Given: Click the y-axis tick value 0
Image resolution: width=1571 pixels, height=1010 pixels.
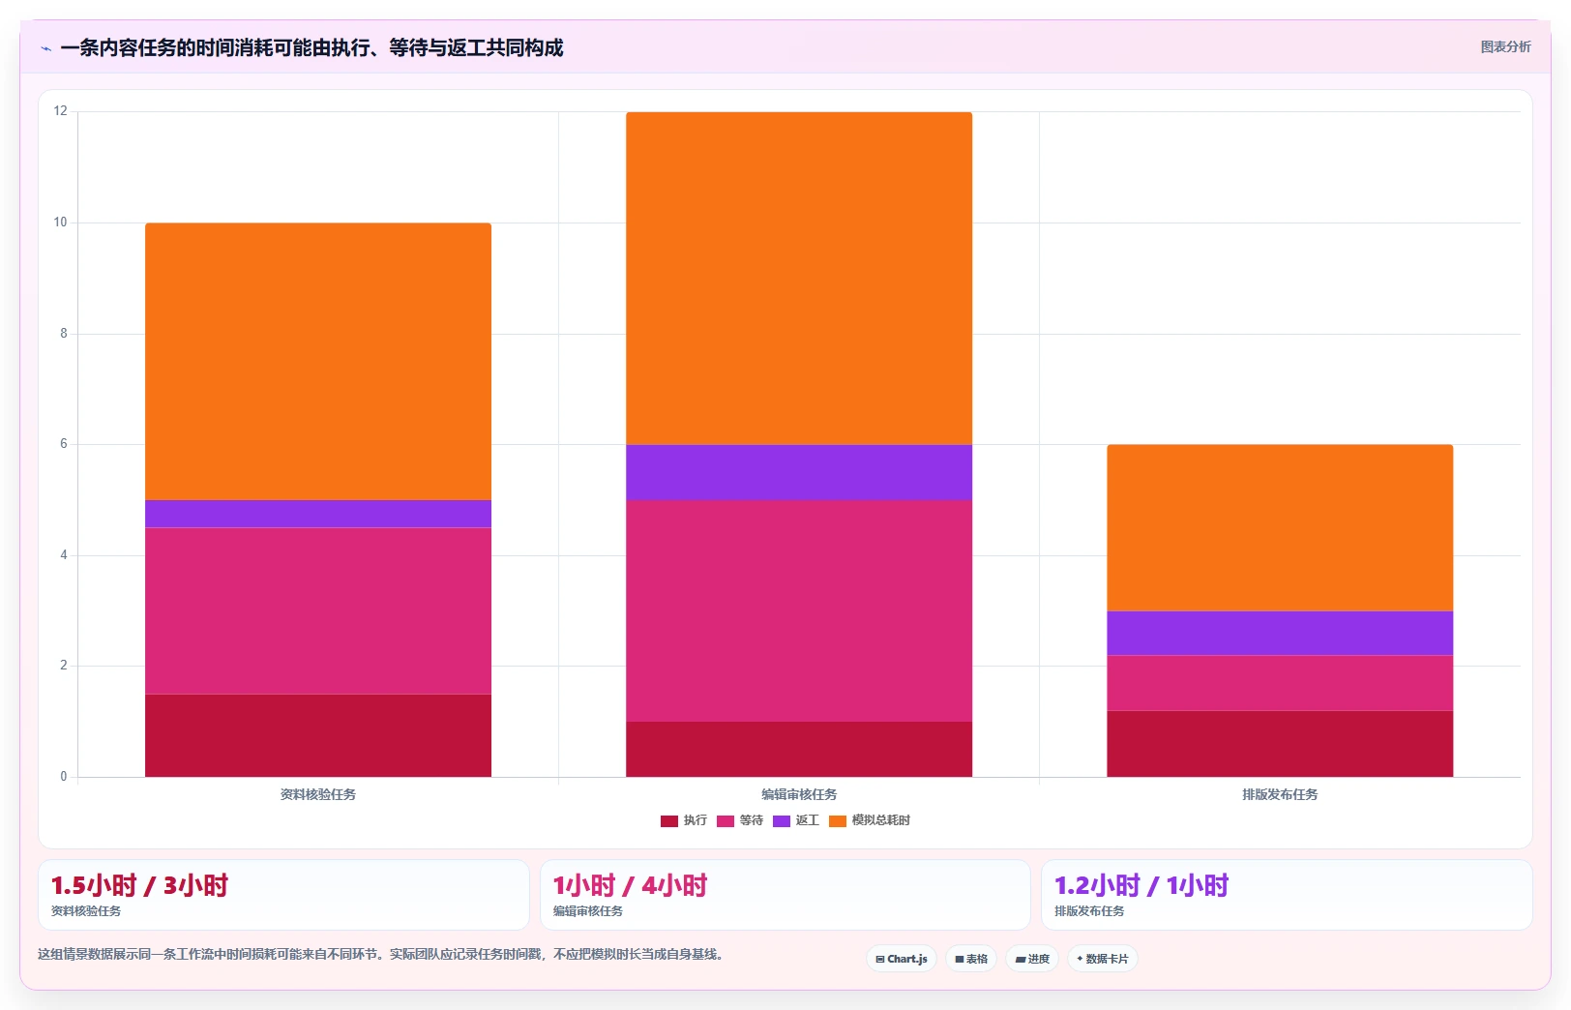Looking at the screenshot, I should click(64, 777).
